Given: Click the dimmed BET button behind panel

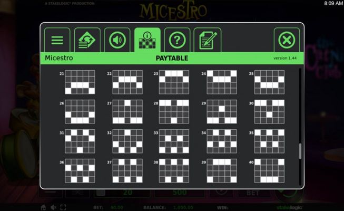Looking at the screenshot, I should pos(253,193).
